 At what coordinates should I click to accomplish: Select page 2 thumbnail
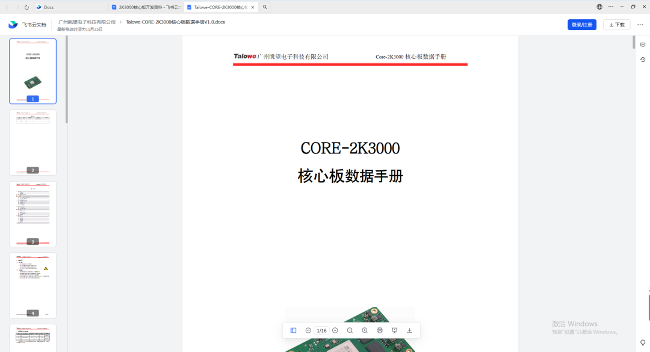tap(32, 142)
